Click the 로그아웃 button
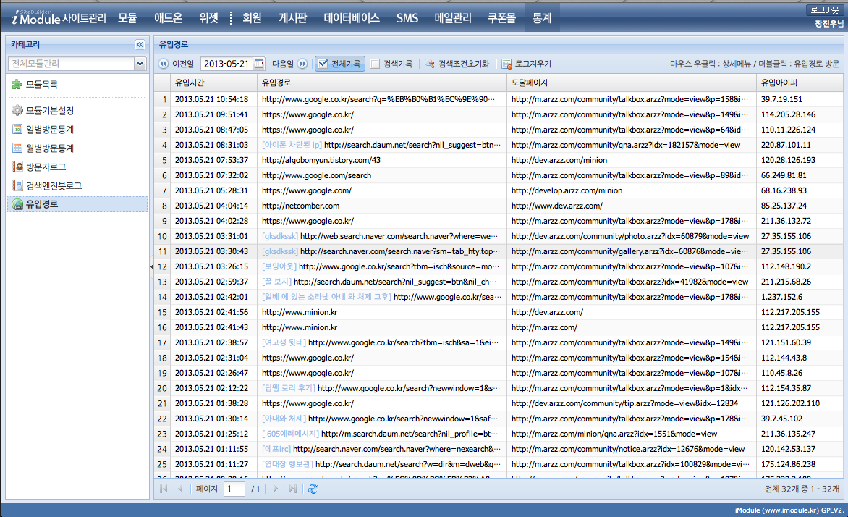Image resolution: width=848 pixels, height=517 pixels. coord(825,11)
